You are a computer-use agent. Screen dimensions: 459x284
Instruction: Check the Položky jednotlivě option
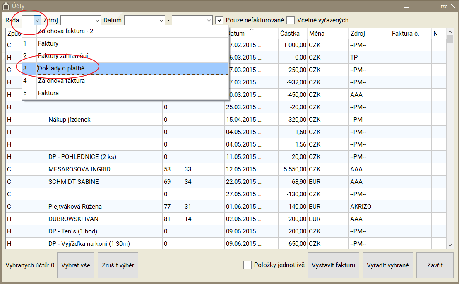[248, 265]
